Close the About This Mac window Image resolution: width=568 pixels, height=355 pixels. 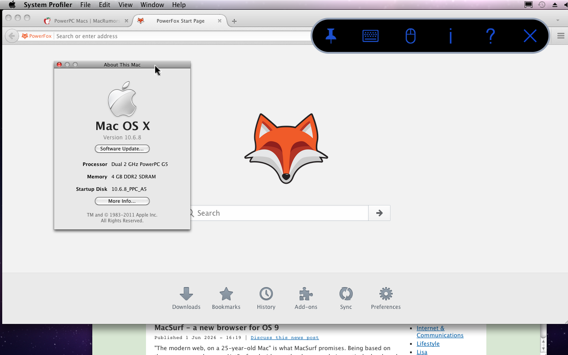(59, 65)
